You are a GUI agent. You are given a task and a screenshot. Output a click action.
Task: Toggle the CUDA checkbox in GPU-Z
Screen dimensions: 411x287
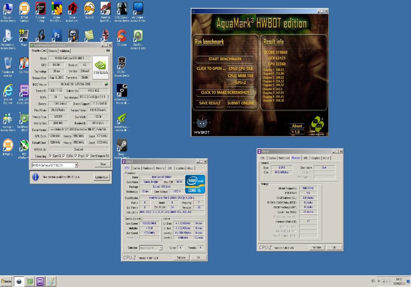coord(64,156)
